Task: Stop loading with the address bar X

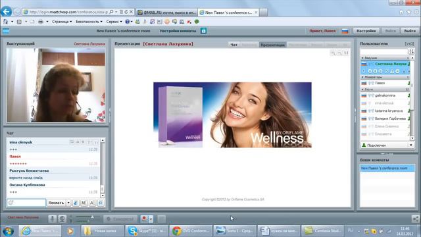Action: pos(131,12)
